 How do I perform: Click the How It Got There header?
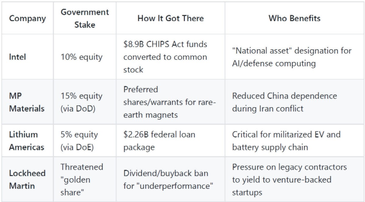[x=171, y=19]
